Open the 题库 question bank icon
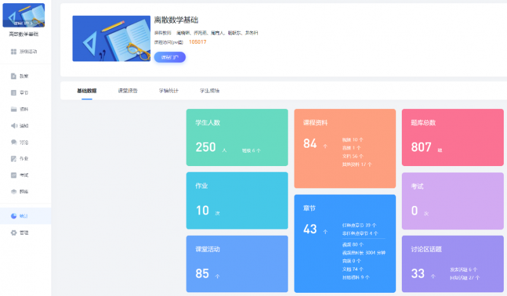507x296 pixels. (14, 191)
